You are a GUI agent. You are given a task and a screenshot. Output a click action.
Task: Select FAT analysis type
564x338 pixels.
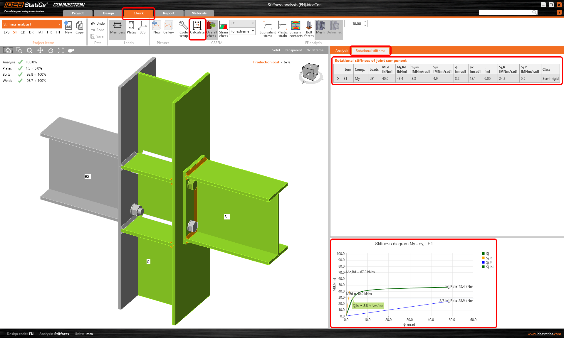pos(40,32)
